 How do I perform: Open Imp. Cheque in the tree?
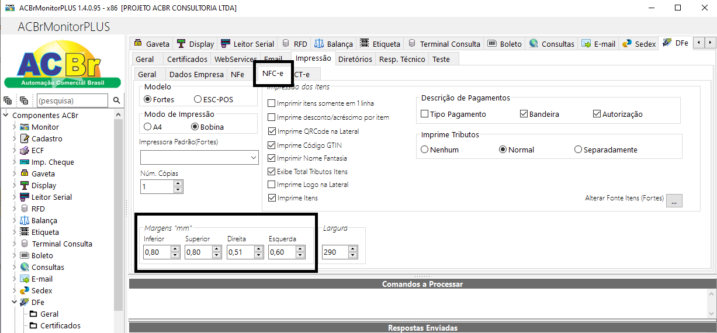[x=52, y=162]
